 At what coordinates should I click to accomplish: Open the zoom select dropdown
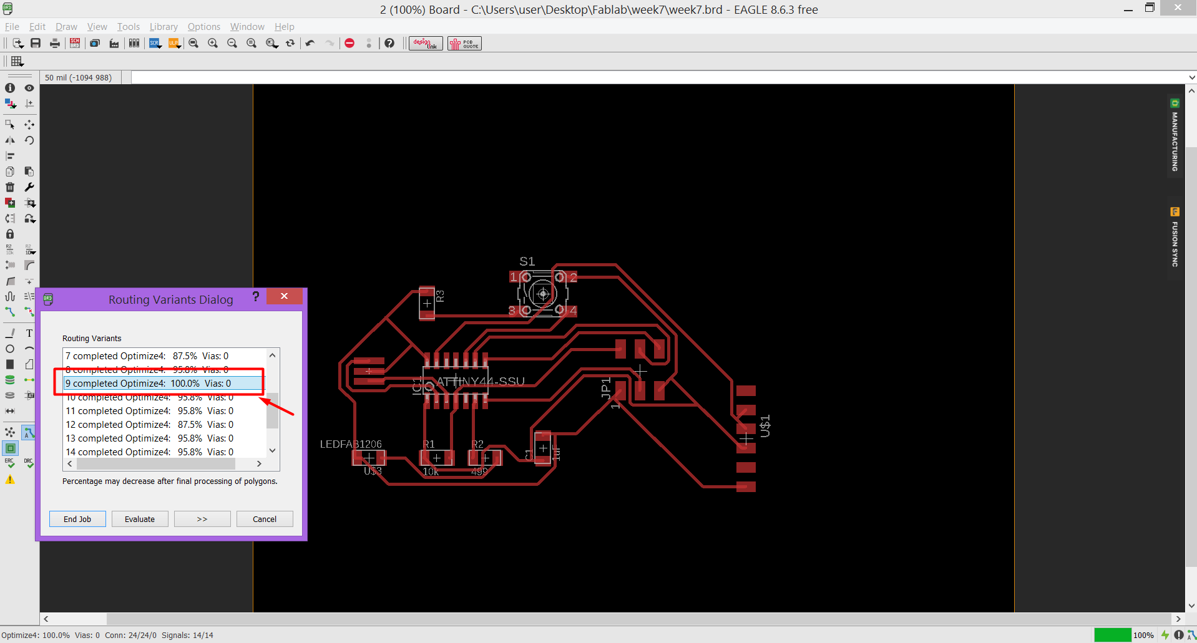271,43
